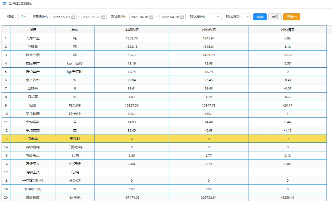
Task: Click the 公司汇总指标 title icon
Action: pyautogui.click(x=4, y=4)
